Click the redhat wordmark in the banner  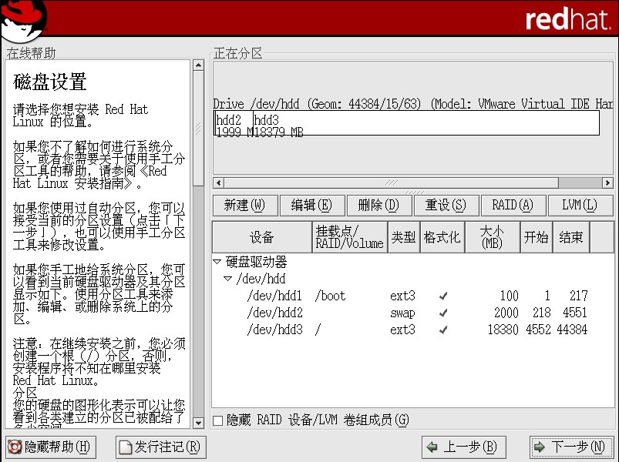[x=568, y=19]
